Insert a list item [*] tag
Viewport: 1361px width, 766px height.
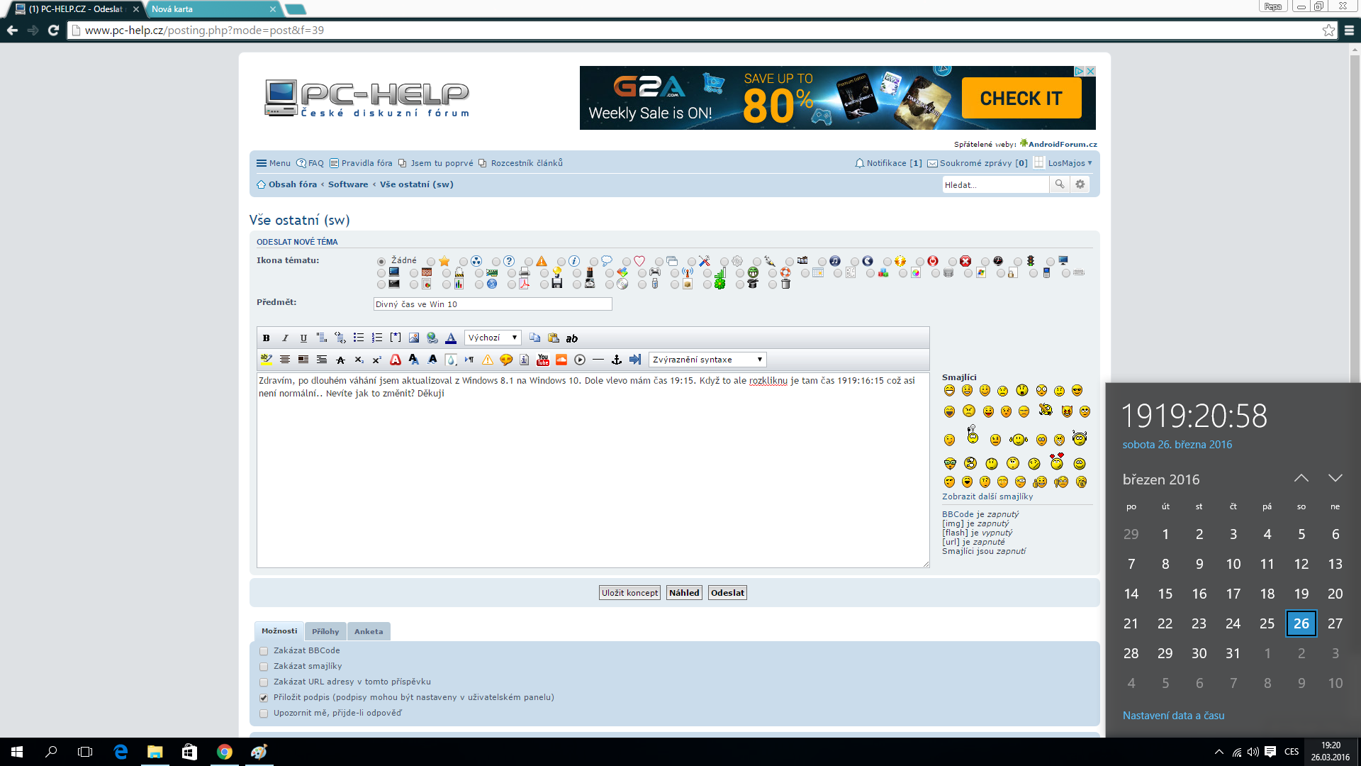[396, 338]
